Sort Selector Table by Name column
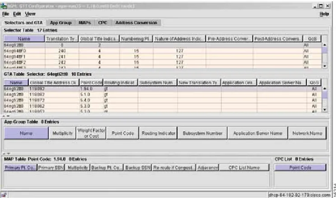Image resolution: width=336 pixels, height=198 pixels. pos(24,39)
